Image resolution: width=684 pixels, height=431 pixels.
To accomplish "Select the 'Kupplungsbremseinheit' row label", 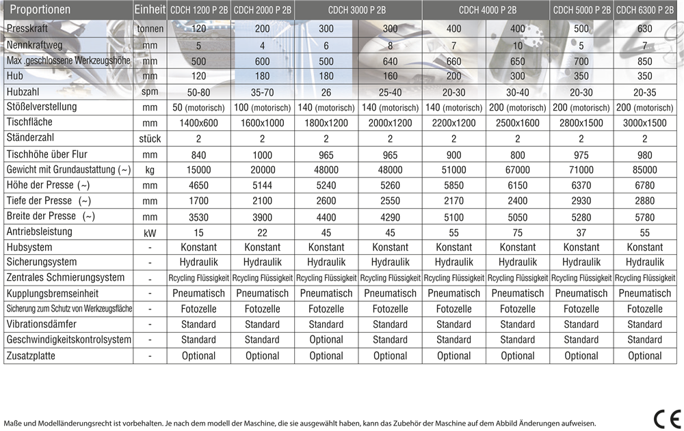I will pos(53,294).
